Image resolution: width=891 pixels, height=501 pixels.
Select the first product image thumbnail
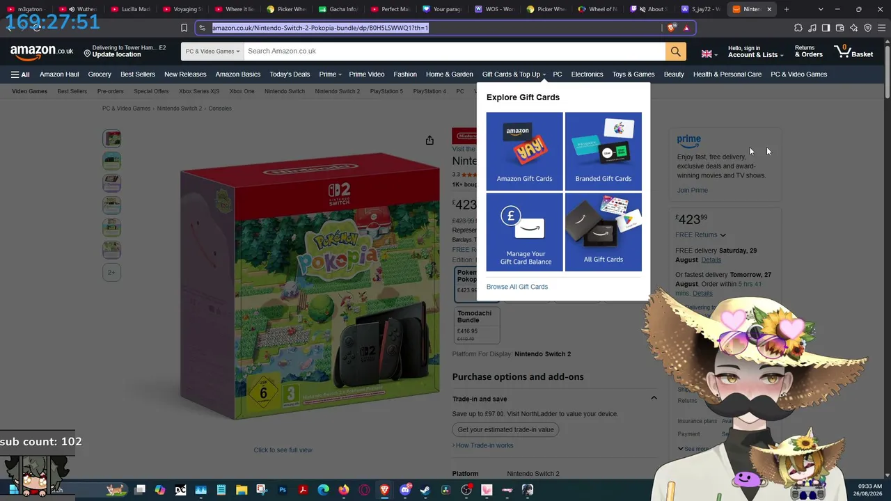pyautogui.click(x=112, y=138)
